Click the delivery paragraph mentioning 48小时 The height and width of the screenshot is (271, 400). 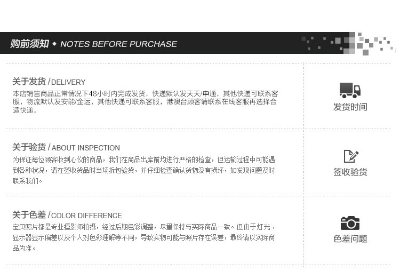coord(145,102)
